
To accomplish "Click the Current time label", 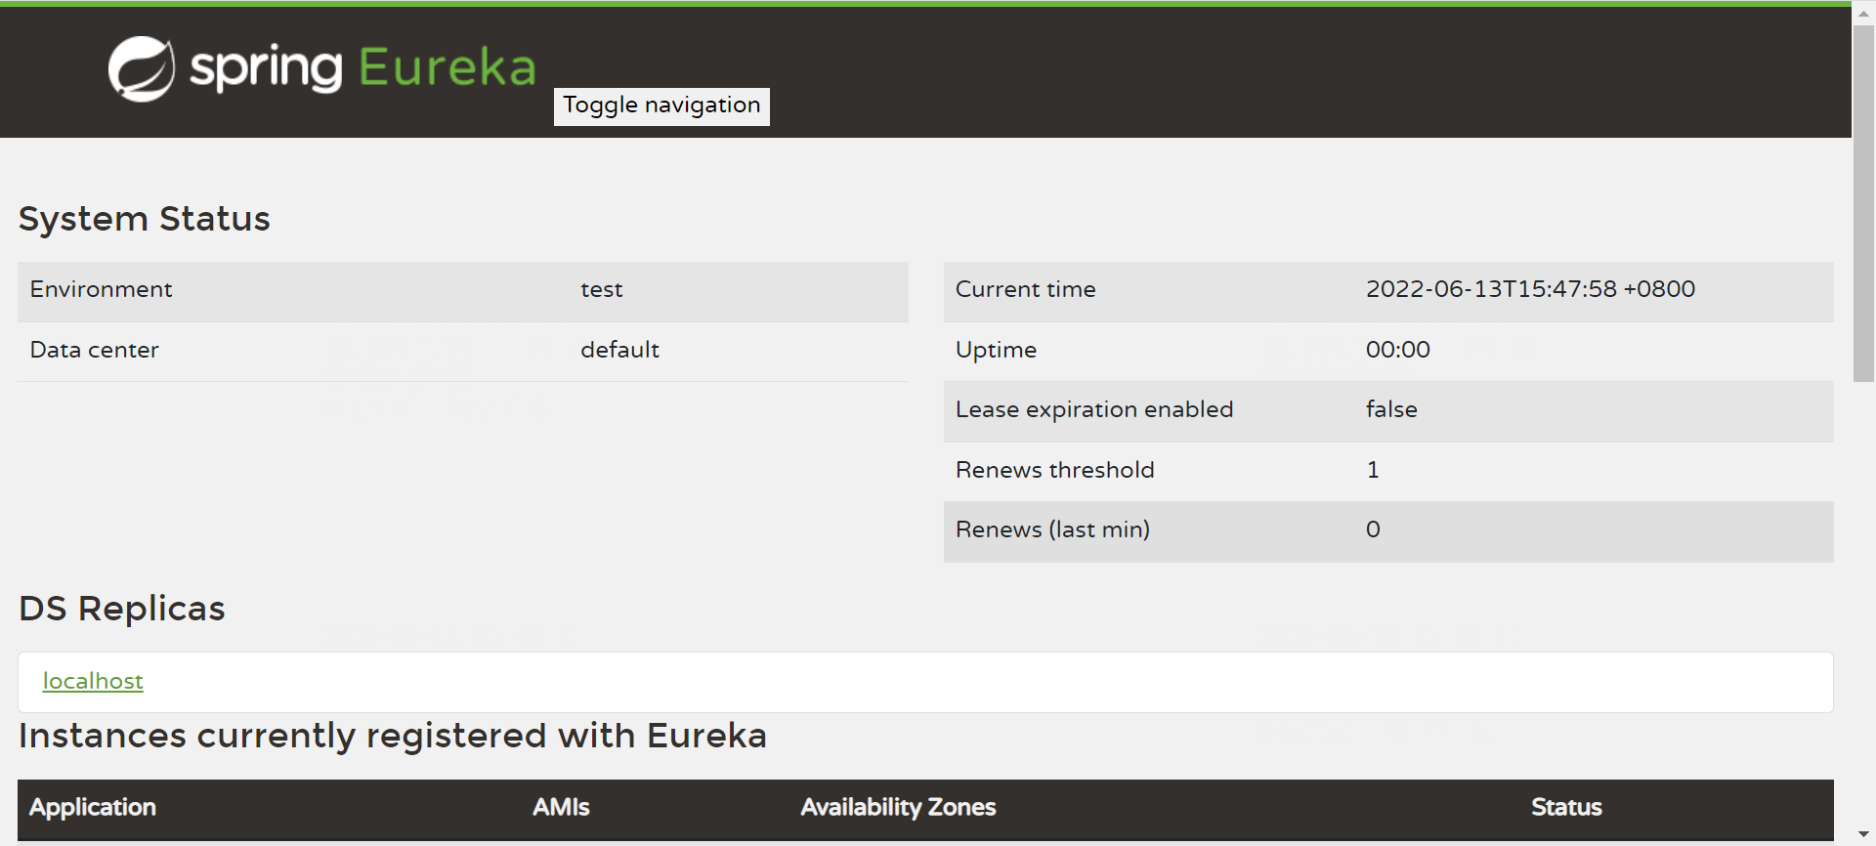I will pyautogui.click(x=1026, y=289).
